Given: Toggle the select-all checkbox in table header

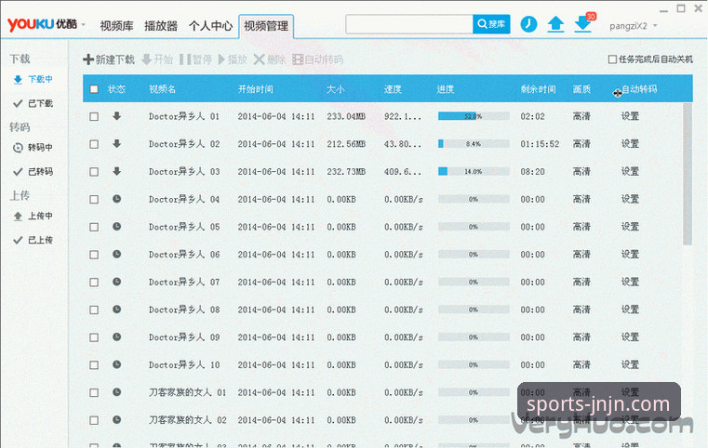Looking at the screenshot, I should click(94, 89).
